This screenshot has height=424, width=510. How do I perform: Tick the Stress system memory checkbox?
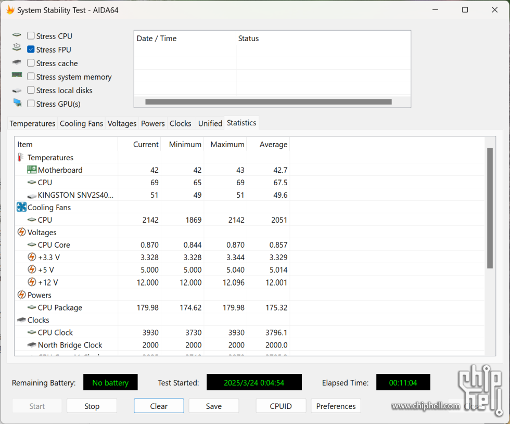pyautogui.click(x=31, y=76)
